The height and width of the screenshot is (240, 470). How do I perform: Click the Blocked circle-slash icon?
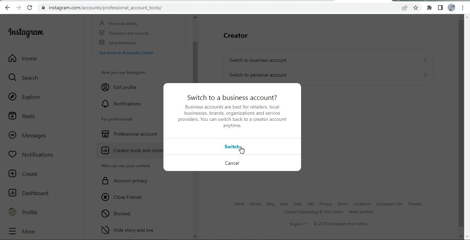tap(105, 214)
